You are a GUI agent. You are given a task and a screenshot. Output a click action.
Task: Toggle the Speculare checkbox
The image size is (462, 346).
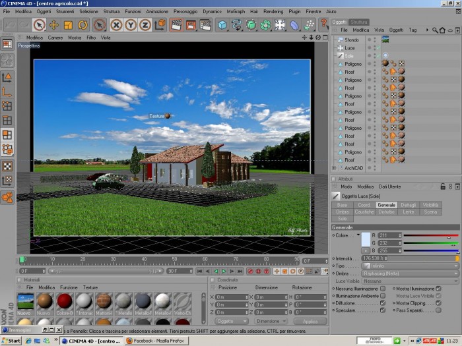point(383,310)
